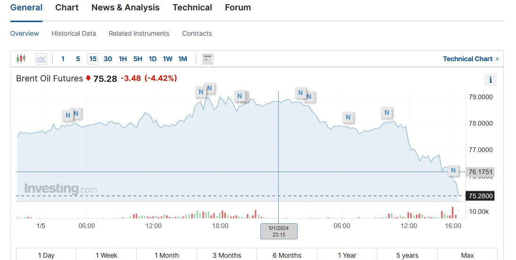516x260 pixels.
Task: Open Historical Data sub-tab
Action: [74, 33]
